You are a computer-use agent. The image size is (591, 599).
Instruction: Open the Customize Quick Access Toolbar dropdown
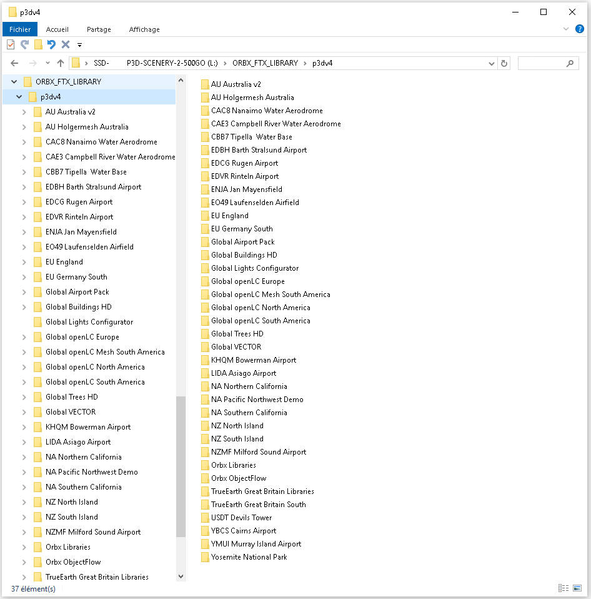(x=79, y=45)
